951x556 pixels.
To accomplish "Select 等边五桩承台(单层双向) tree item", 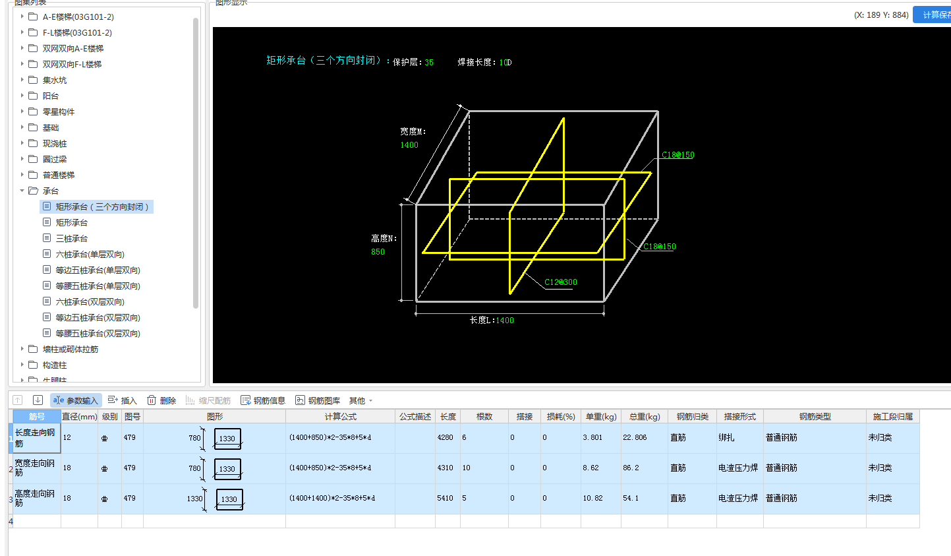I will pyautogui.click(x=98, y=270).
